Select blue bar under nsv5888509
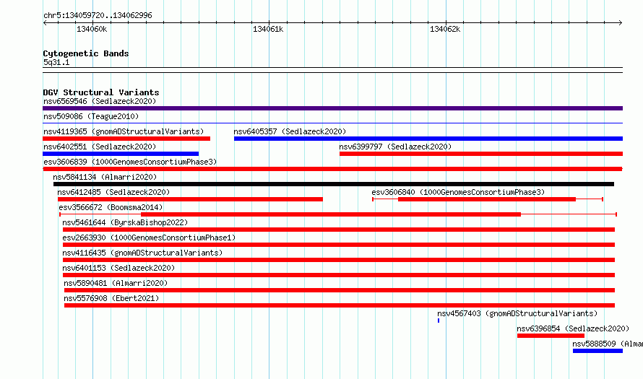 coord(598,351)
